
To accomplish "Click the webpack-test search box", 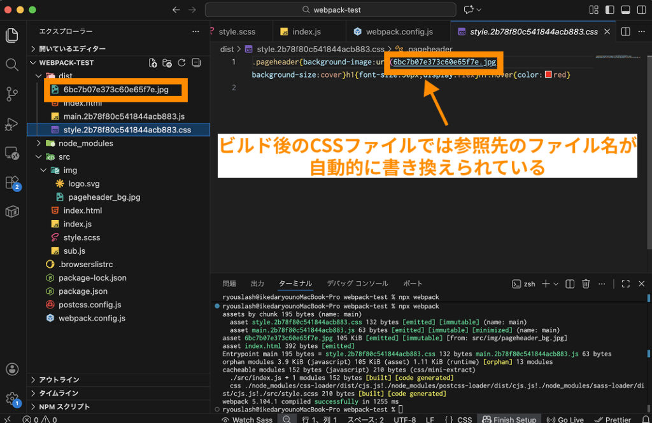I will [330, 10].
